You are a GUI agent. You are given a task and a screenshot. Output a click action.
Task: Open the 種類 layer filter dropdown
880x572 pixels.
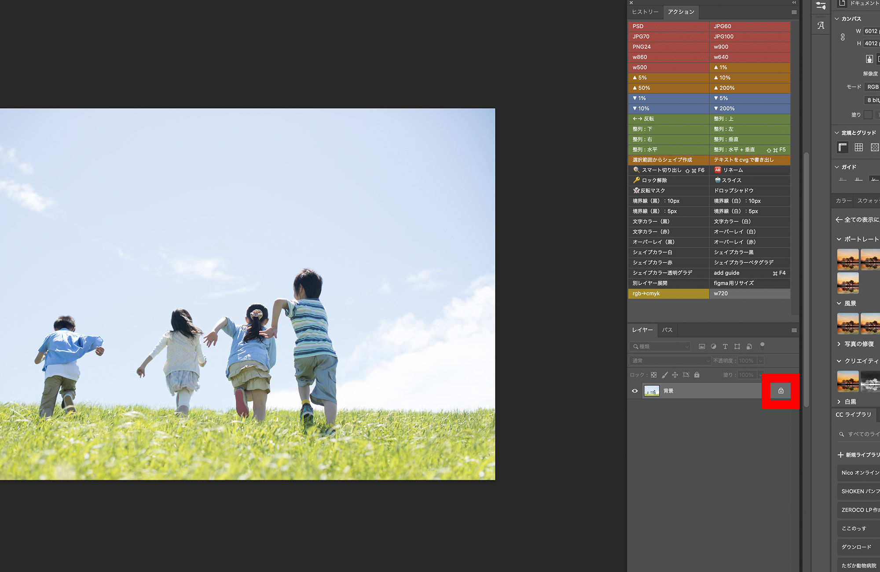660,347
